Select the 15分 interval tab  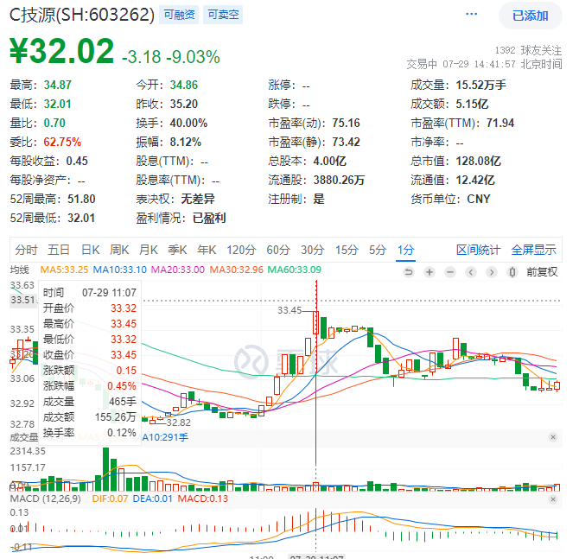(x=347, y=250)
